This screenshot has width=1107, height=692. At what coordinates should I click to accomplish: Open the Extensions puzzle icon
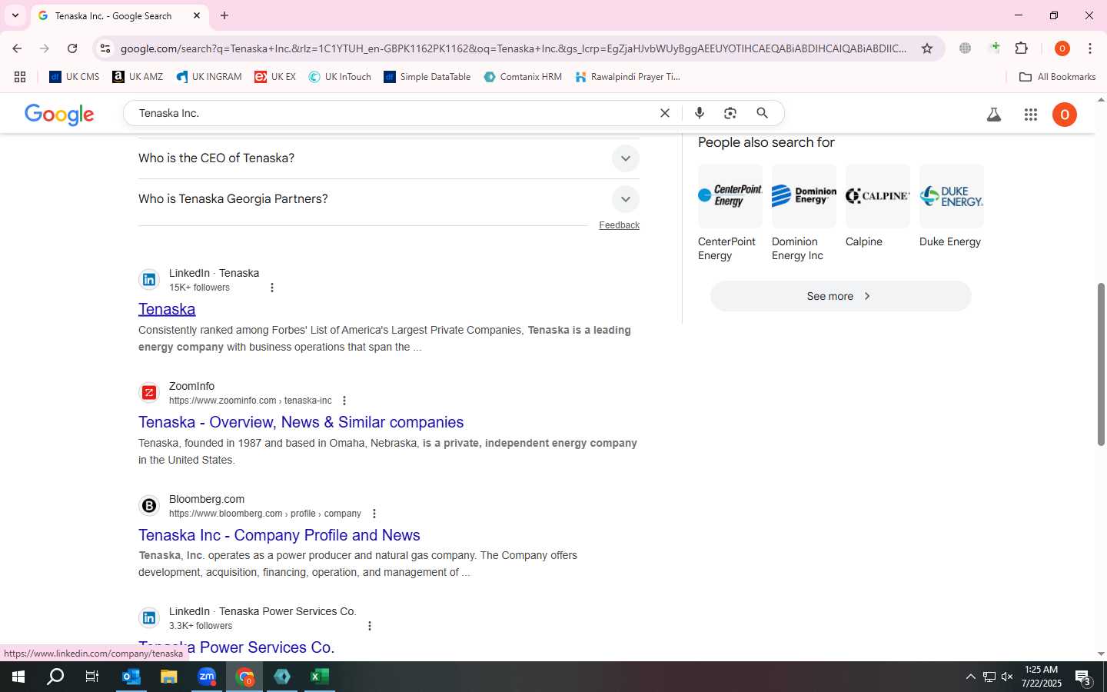[x=1022, y=48]
